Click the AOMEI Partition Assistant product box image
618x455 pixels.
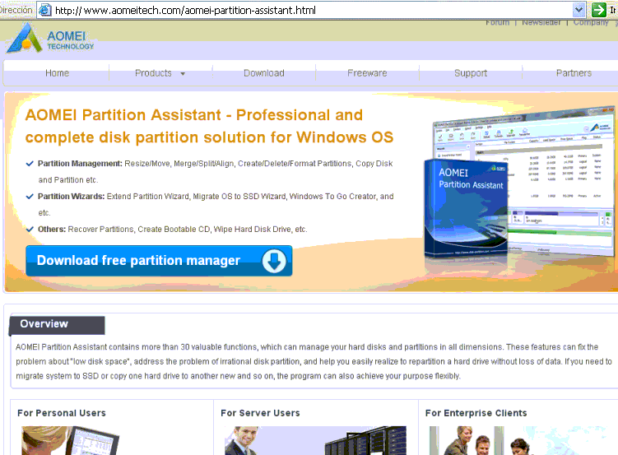pyautogui.click(x=466, y=208)
